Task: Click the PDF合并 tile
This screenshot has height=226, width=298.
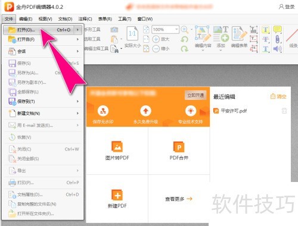Action: tap(179, 150)
